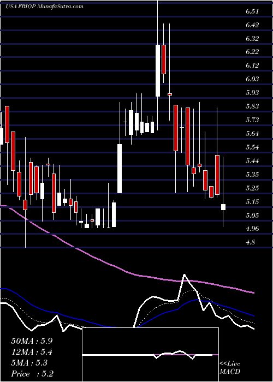Click the 5.83 price axis label
273x382 pixels.
click(252, 106)
